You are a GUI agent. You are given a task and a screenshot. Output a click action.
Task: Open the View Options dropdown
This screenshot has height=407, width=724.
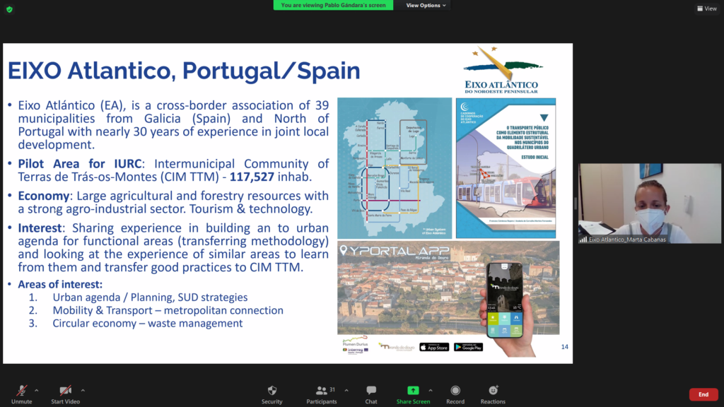pyautogui.click(x=426, y=5)
